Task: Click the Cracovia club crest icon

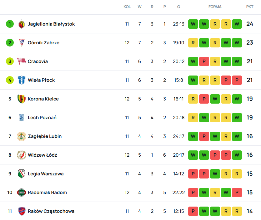Action: tap(21, 61)
